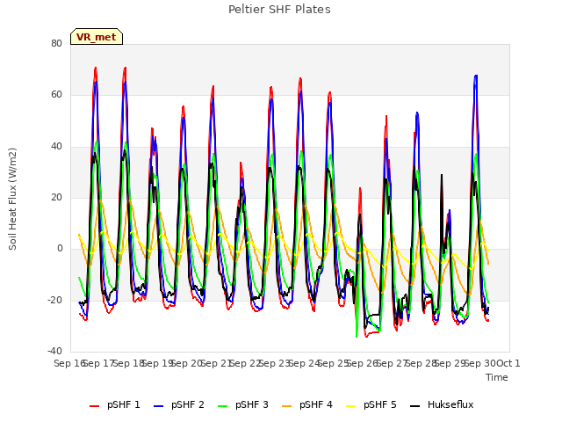Toggle pSHF 5 series in legend
Image resolution: width=562 pixels, height=422 pixels.
click(x=371, y=404)
